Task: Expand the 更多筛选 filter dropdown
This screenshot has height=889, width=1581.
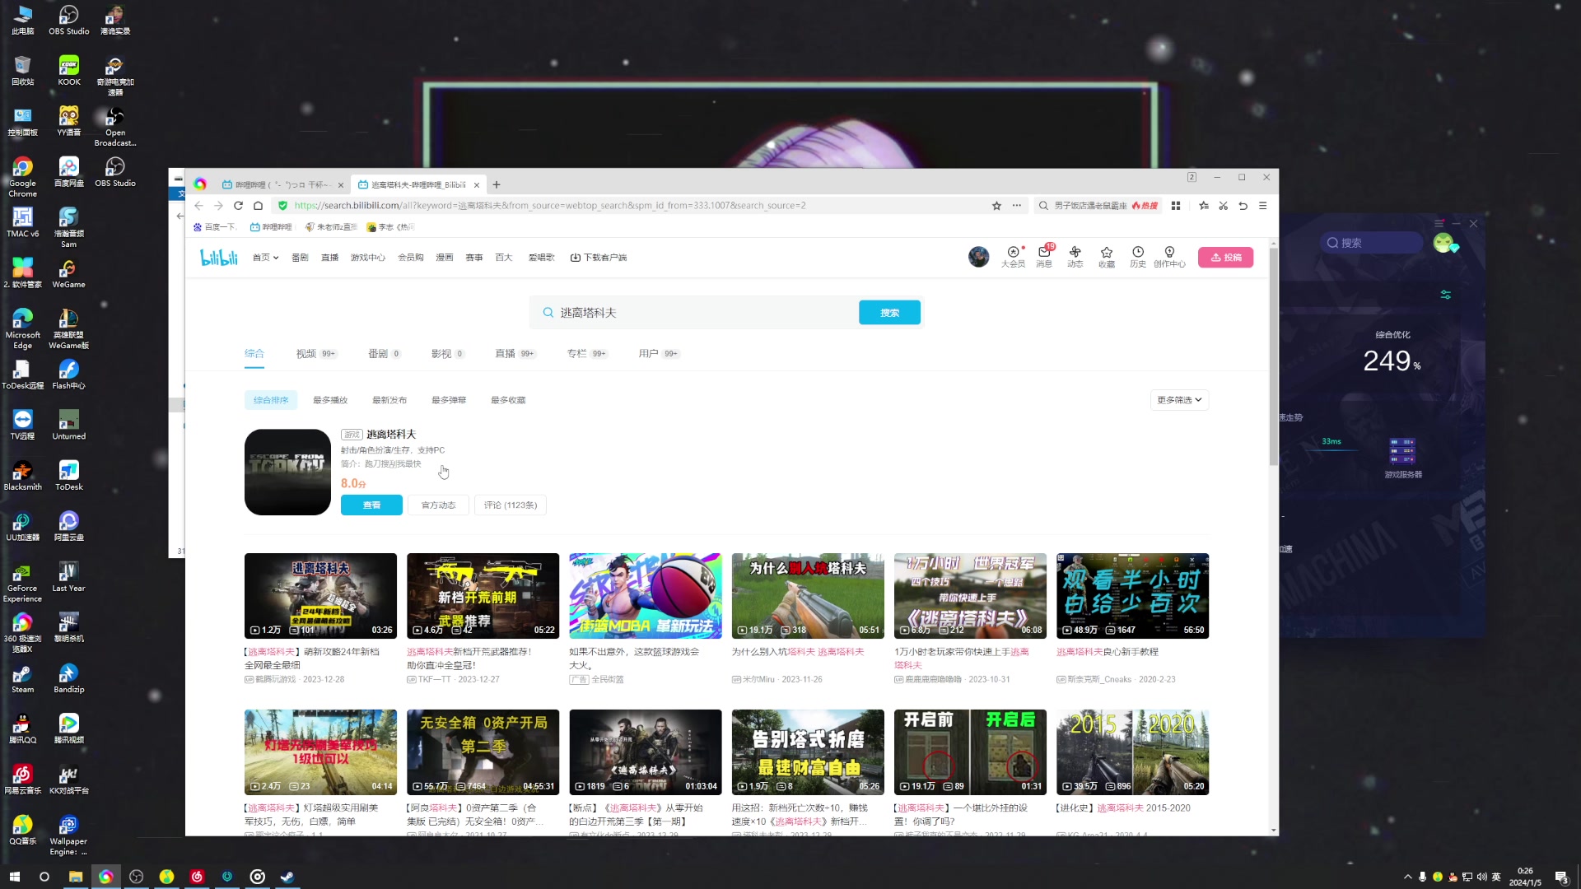Action: (1179, 400)
